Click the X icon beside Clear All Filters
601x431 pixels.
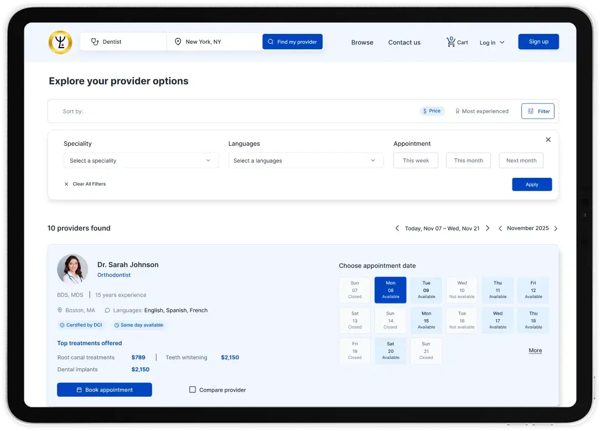coord(66,184)
